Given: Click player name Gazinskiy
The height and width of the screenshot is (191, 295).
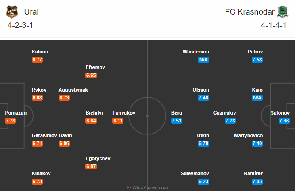Looking at the screenshot, I should 224,113.
